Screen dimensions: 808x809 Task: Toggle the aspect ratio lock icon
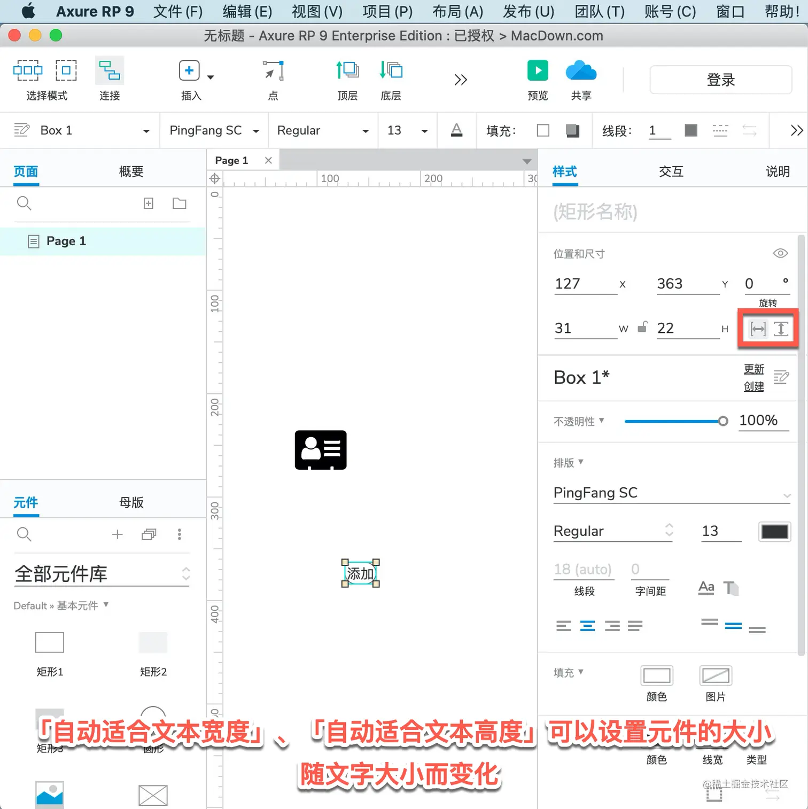tap(643, 327)
